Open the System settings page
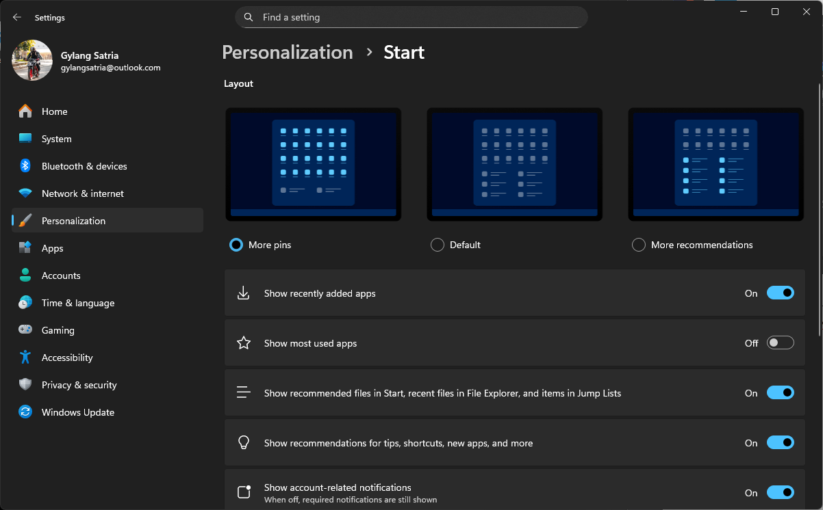The height and width of the screenshot is (510, 823). coord(56,139)
